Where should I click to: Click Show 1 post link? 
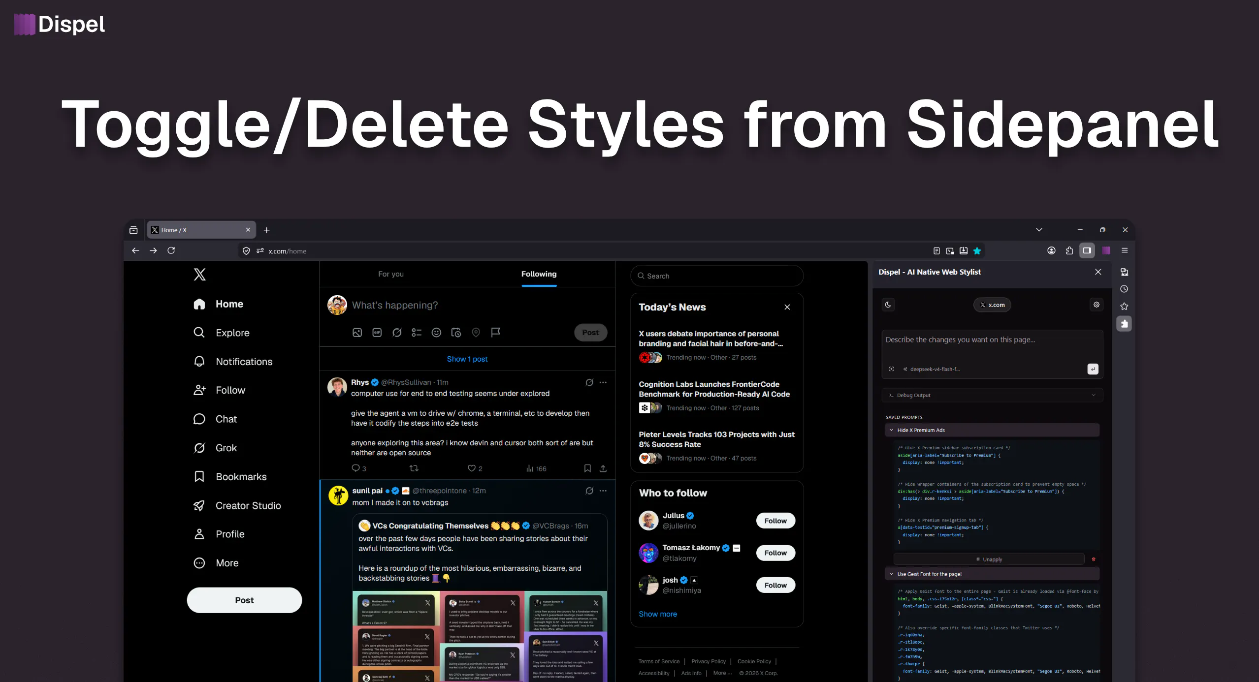tap(467, 359)
